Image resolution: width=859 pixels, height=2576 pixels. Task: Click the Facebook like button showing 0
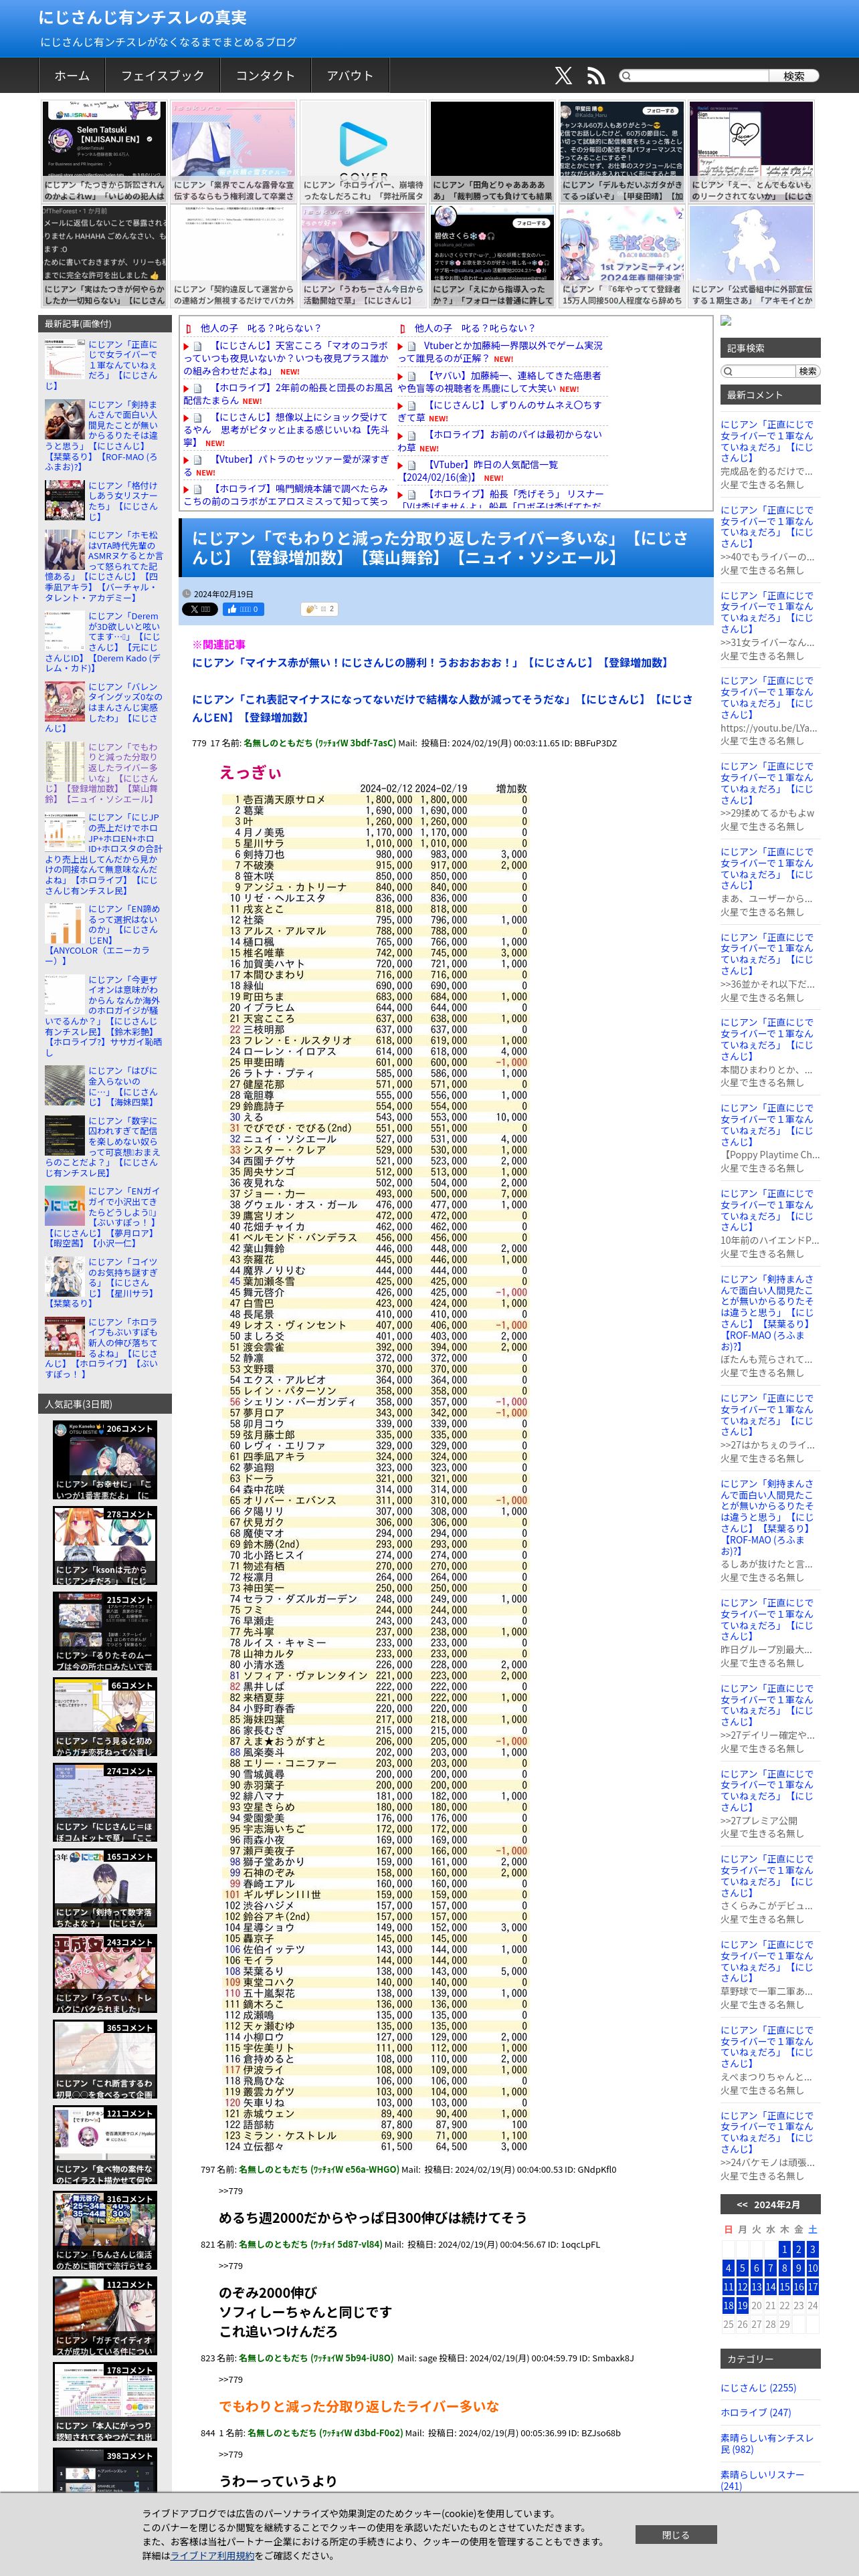tap(244, 609)
